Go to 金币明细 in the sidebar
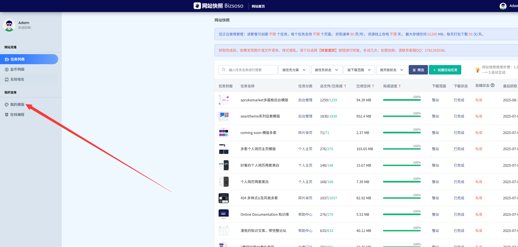This screenshot has height=247, width=518. [17, 69]
